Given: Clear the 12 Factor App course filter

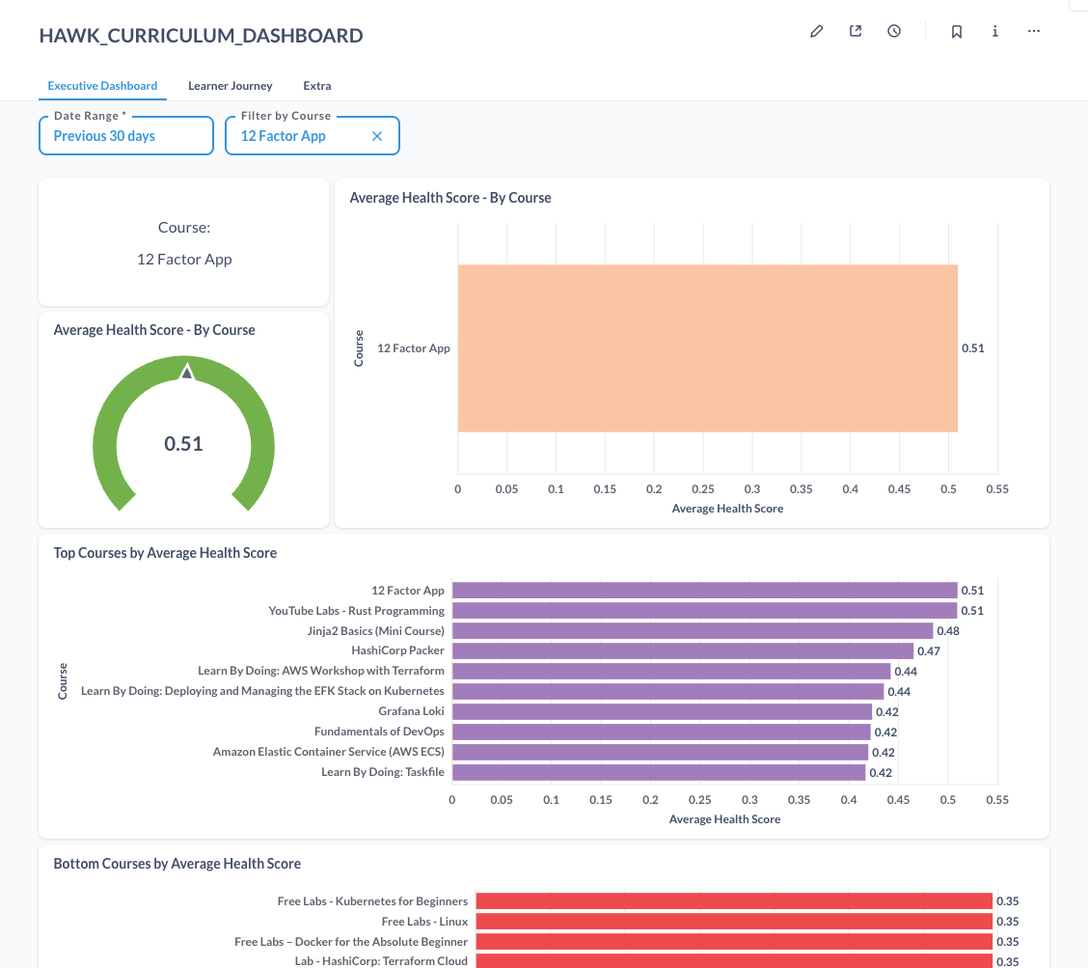Looking at the screenshot, I should (377, 136).
